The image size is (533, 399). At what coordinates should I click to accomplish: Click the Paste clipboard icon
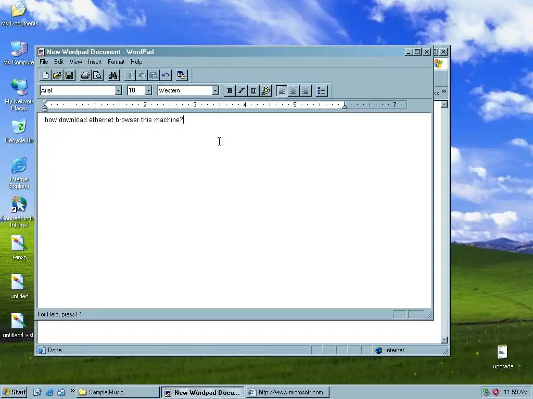pyautogui.click(x=154, y=75)
